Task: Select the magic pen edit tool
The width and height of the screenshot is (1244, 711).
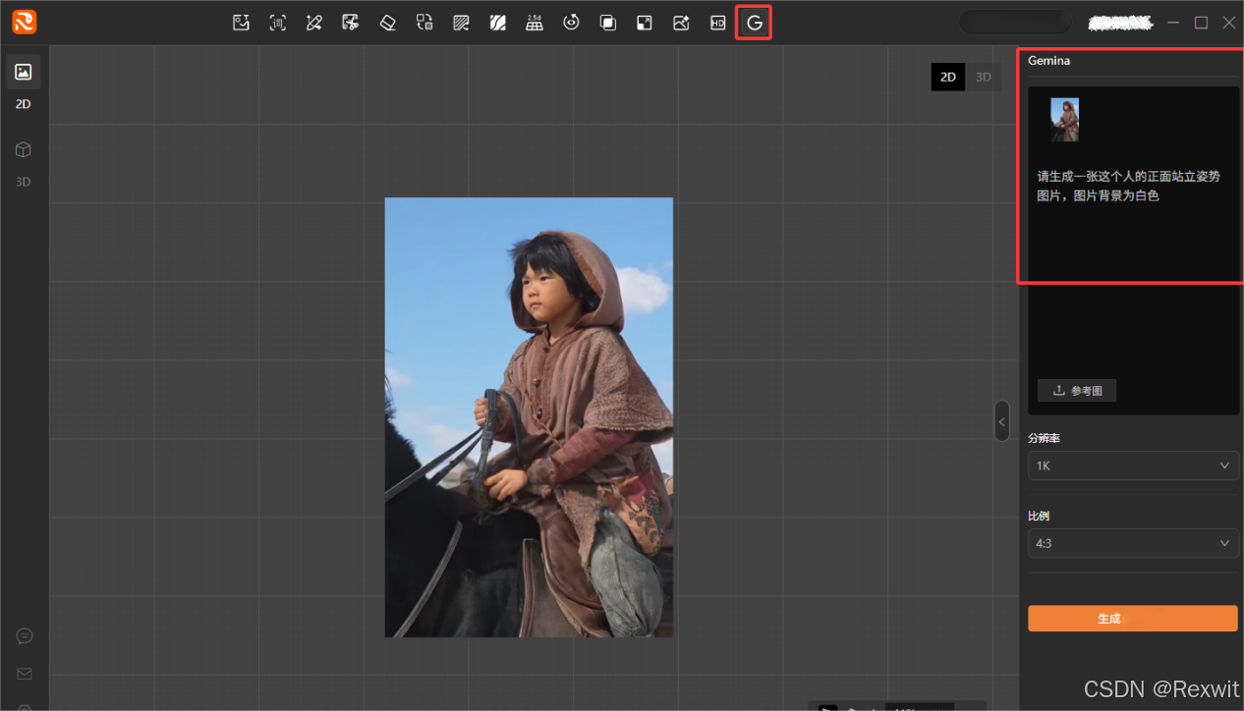Action: tap(314, 23)
